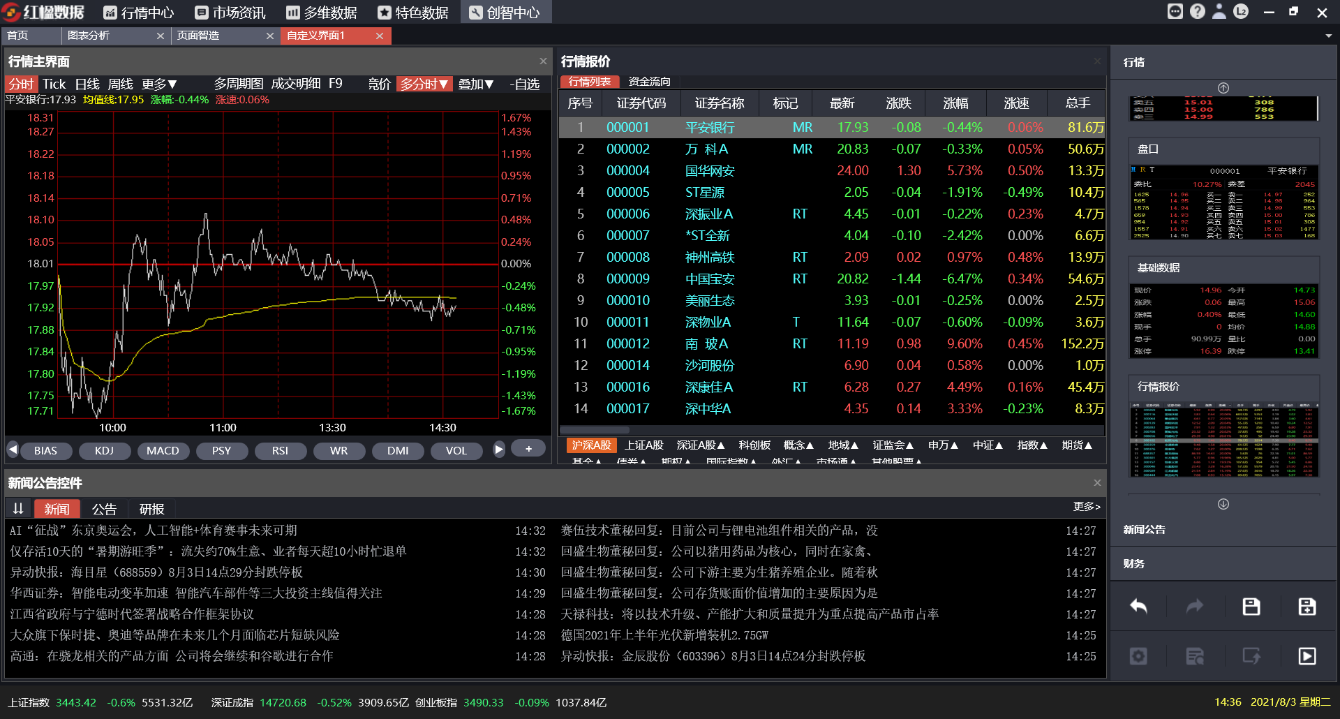This screenshot has height=719, width=1340.
Task: Toggle the PSY indicator
Action: 221,450
